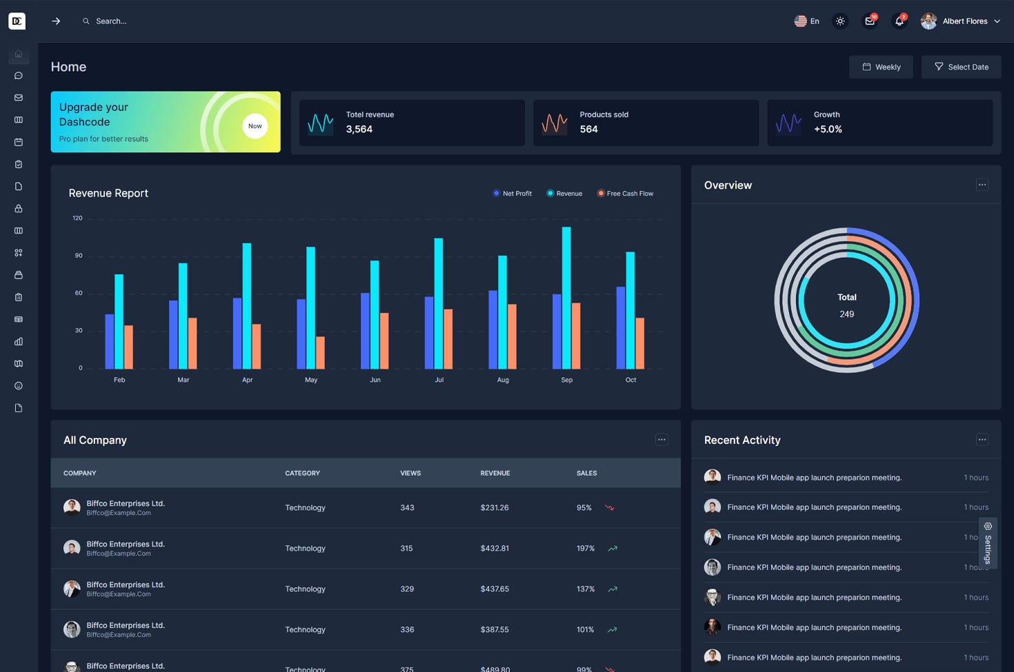Open the Recent Activity three-dot menu
1014x672 pixels.
[982, 440]
